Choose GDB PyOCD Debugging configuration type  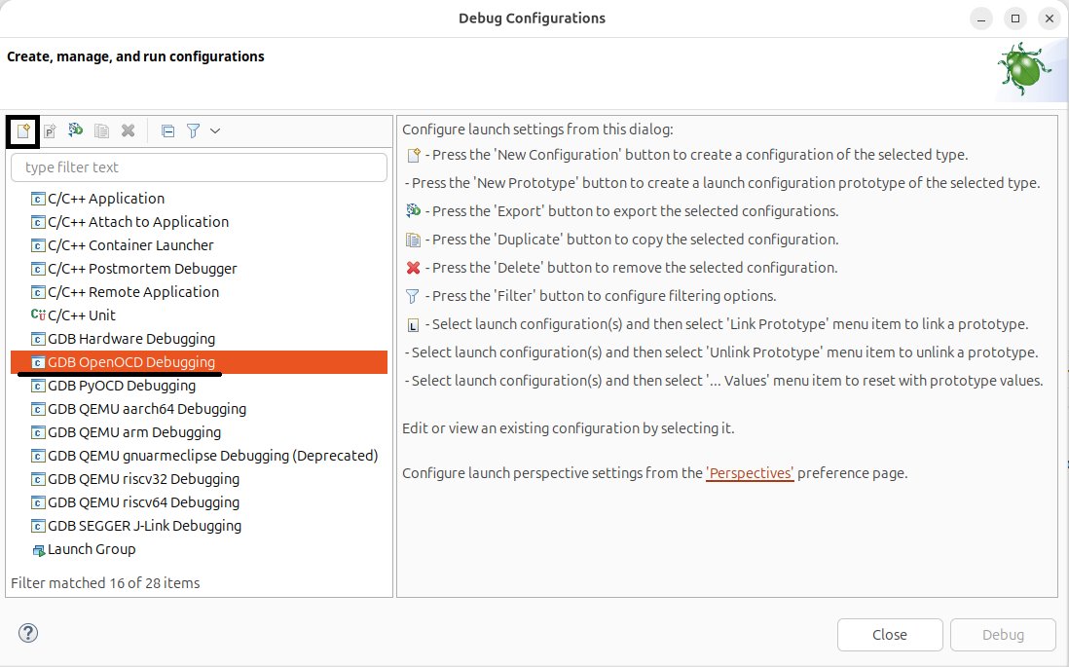pyautogui.click(x=121, y=386)
